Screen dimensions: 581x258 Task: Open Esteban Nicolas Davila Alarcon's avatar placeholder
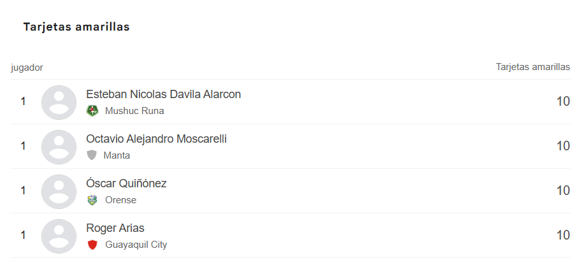(x=59, y=103)
